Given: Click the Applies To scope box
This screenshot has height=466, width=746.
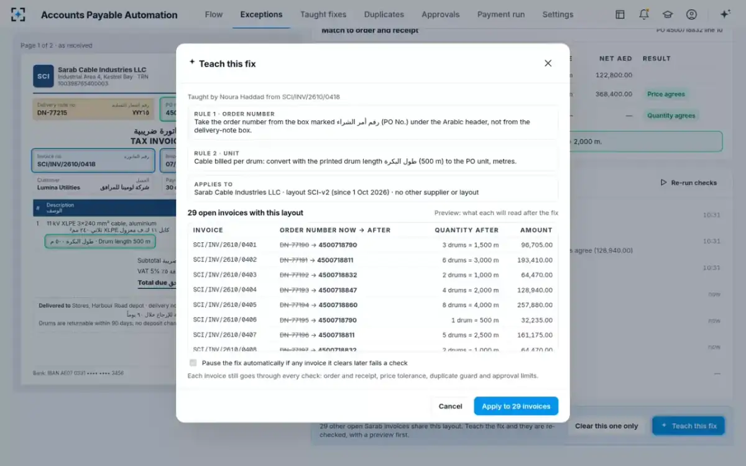Looking at the screenshot, I should (373, 188).
